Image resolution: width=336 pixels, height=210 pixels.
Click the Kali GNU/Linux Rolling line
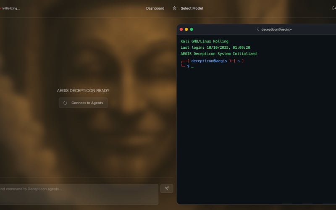(x=204, y=41)
